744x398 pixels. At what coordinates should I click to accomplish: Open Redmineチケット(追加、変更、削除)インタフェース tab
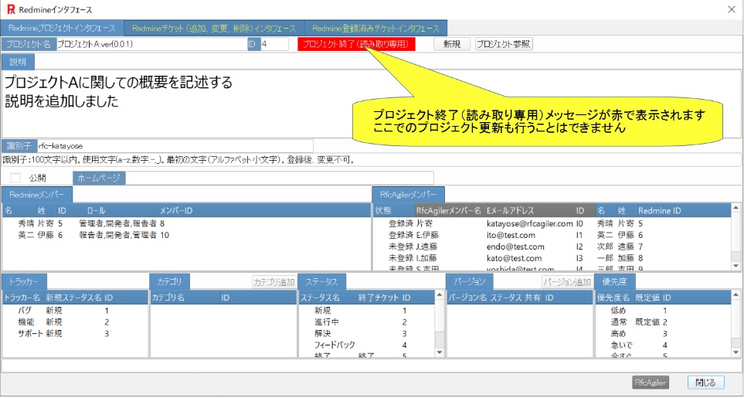point(214,28)
